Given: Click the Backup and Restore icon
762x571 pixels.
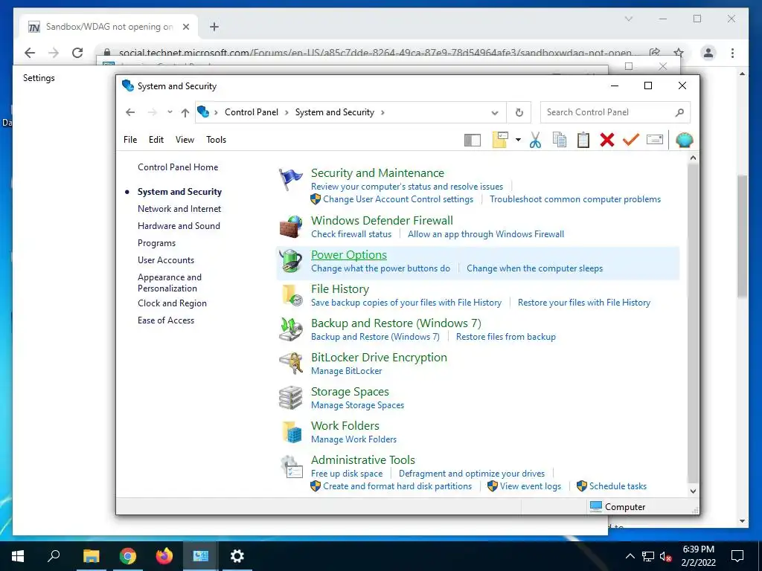Looking at the screenshot, I should pyautogui.click(x=291, y=329).
